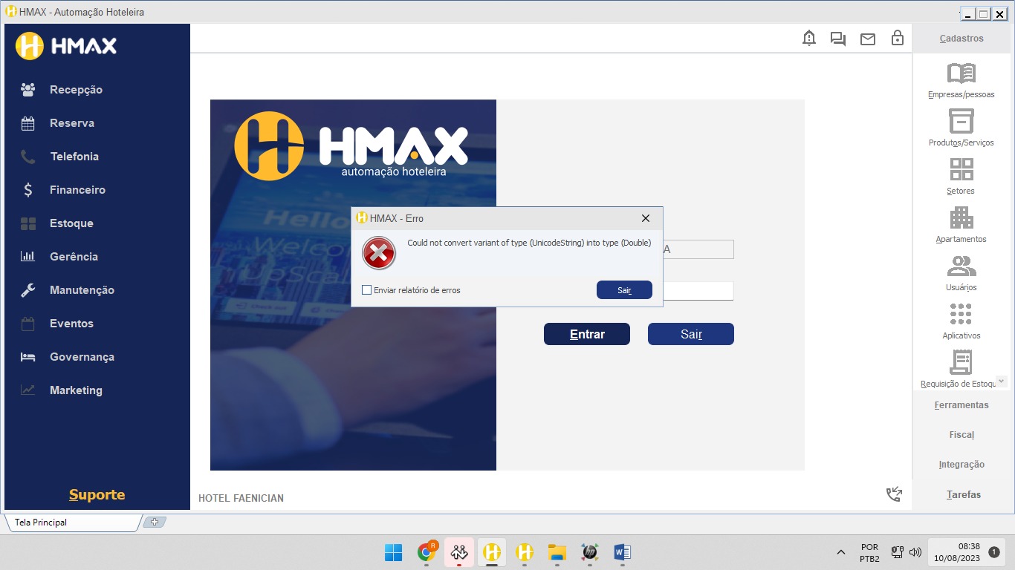
Task: Open Google Chrome from the taskbar
Action: (x=427, y=552)
